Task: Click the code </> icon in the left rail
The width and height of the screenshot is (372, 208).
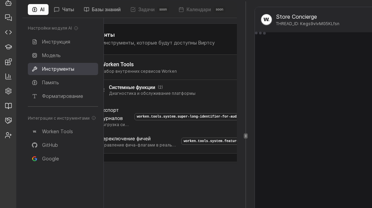Action: [x=8, y=32]
